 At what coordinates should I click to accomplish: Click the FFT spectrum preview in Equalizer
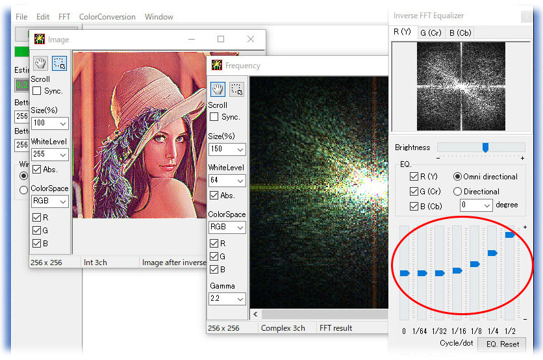[x=461, y=86]
